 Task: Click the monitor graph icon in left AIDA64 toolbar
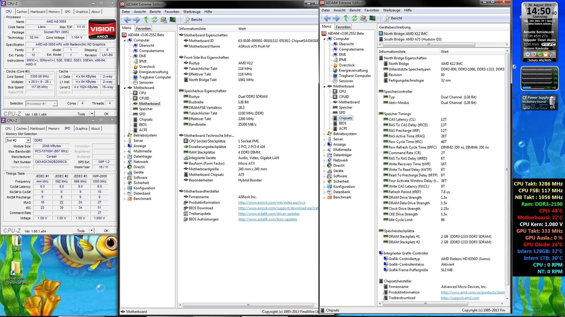point(173,20)
